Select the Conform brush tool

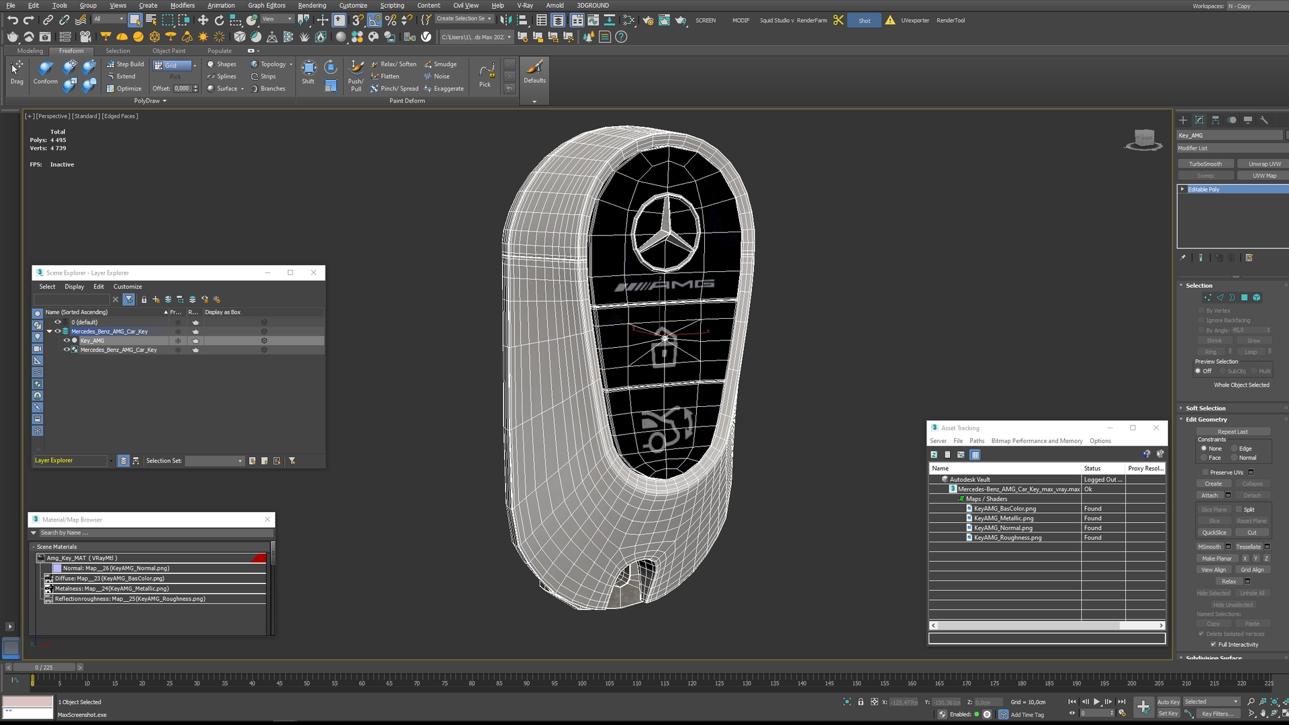pyautogui.click(x=46, y=72)
